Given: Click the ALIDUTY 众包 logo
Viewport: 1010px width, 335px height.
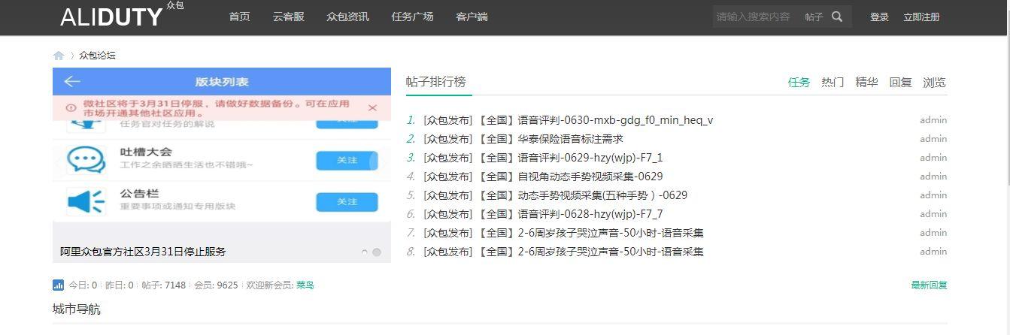Looking at the screenshot, I should click(x=122, y=15).
